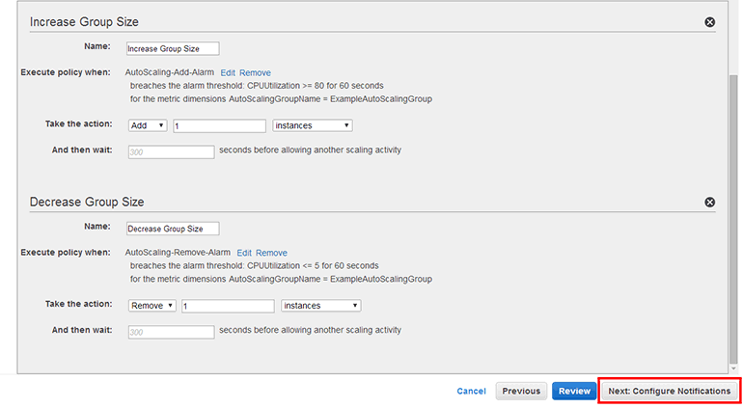Screen dimensions: 743x408
Task: Click the remove instance count field
Action: click(x=228, y=306)
